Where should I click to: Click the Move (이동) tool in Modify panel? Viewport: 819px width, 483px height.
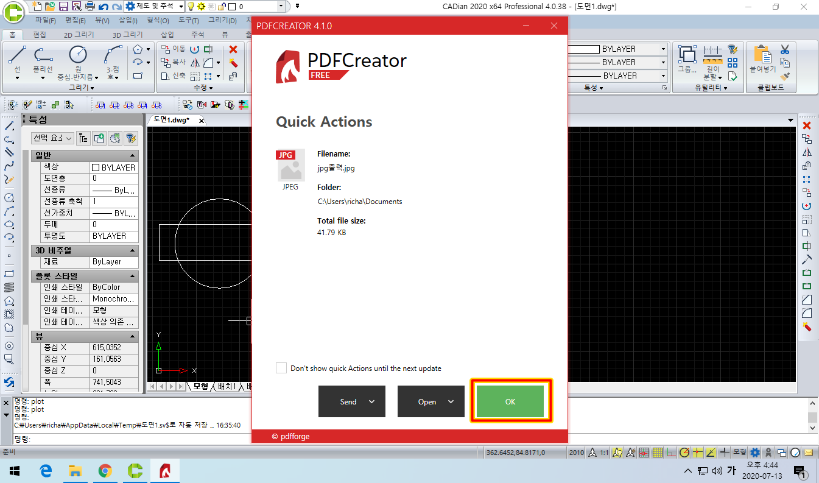pos(173,49)
